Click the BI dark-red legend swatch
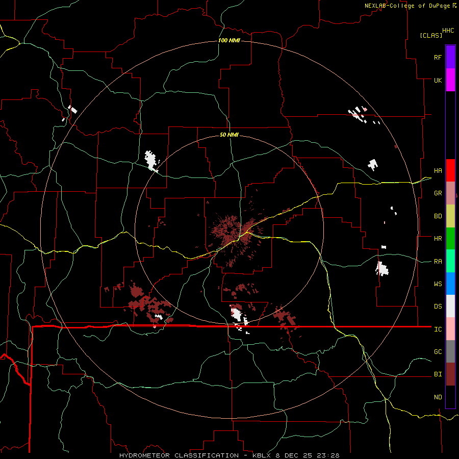Image resolution: width=459 pixels, height=459 pixels. tap(450, 374)
